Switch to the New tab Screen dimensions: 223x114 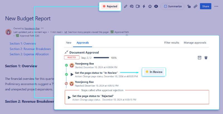(x=69, y=43)
